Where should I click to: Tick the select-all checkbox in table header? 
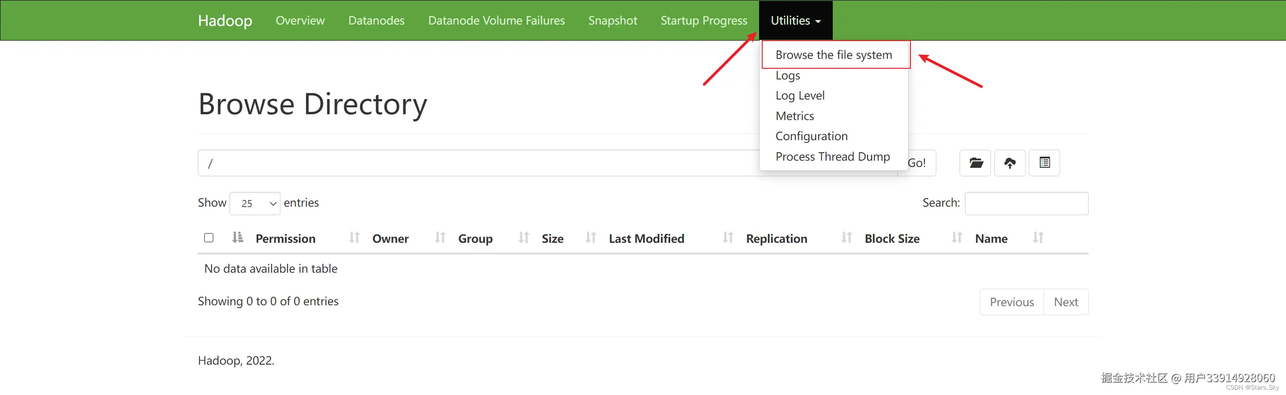pyautogui.click(x=209, y=238)
